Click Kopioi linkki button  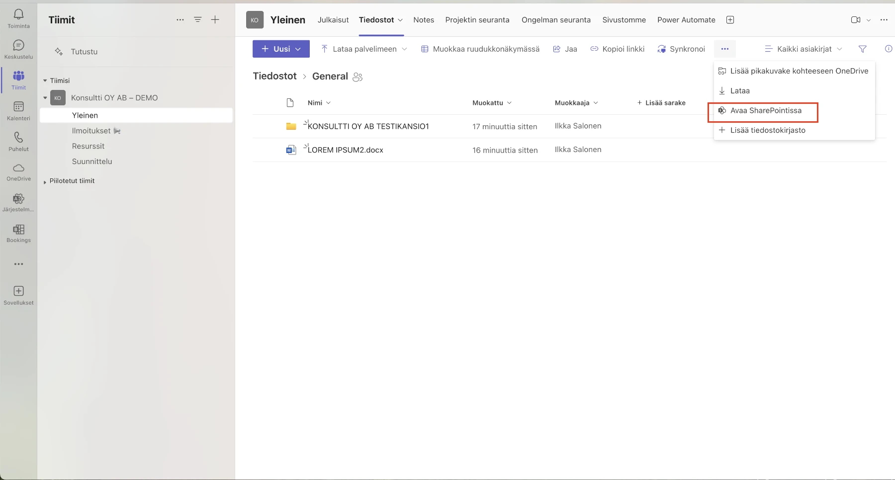[618, 49]
